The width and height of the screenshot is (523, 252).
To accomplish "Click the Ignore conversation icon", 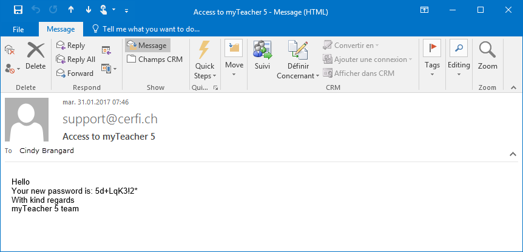I will [10, 50].
